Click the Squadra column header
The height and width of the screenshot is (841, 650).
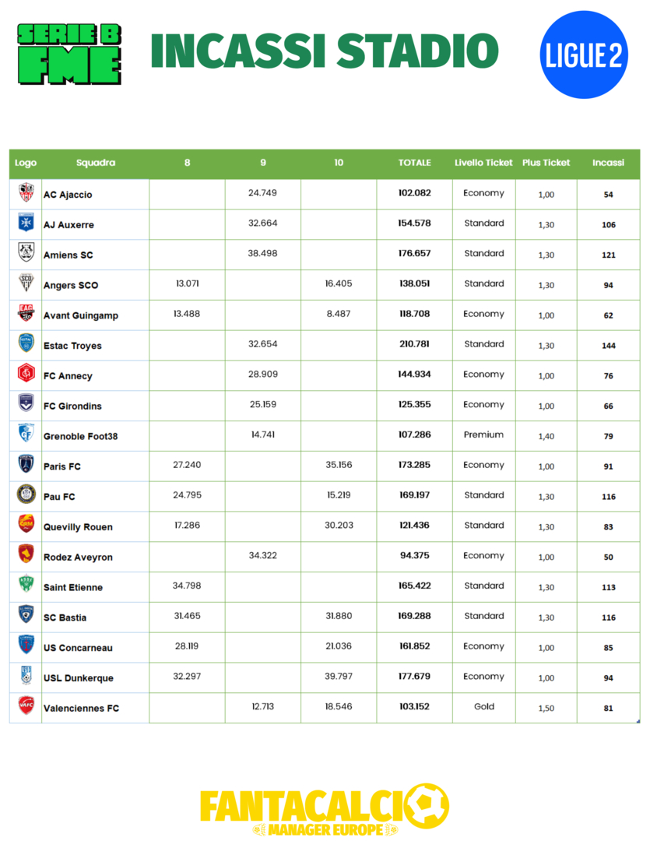[96, 163]
